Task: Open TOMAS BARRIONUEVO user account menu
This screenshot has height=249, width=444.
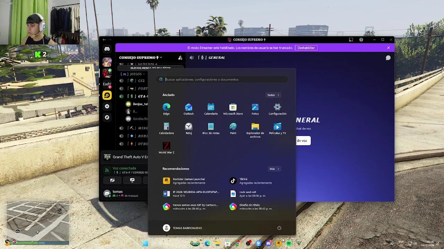Action: [x=182, y=228]
